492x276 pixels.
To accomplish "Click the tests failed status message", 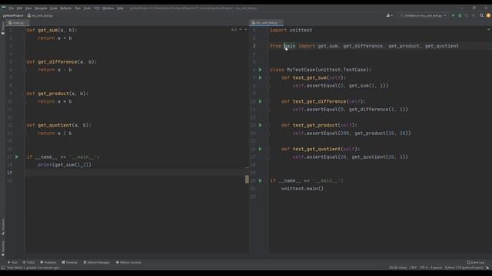I will pyautogui.click(x=32, y=268).
